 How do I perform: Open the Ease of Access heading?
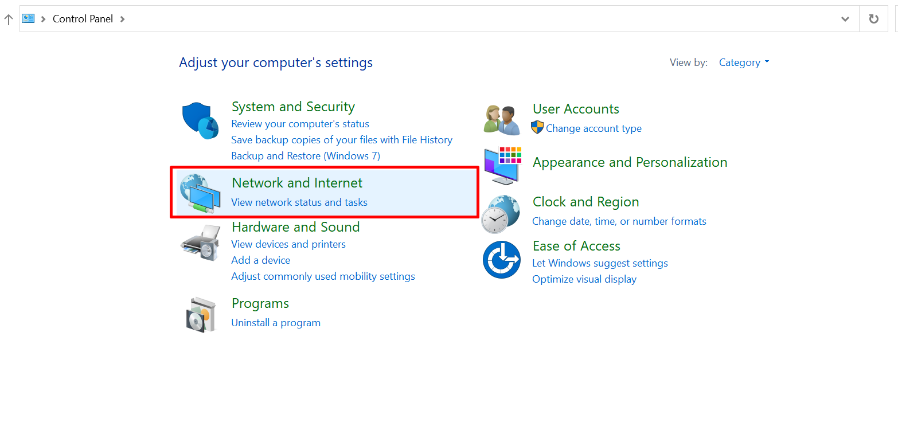[576, 246]
